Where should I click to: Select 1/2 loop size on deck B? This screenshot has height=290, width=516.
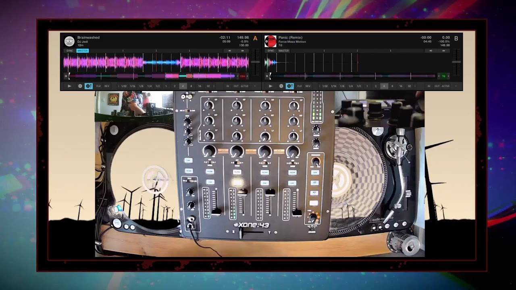click(x=359, y=86)
